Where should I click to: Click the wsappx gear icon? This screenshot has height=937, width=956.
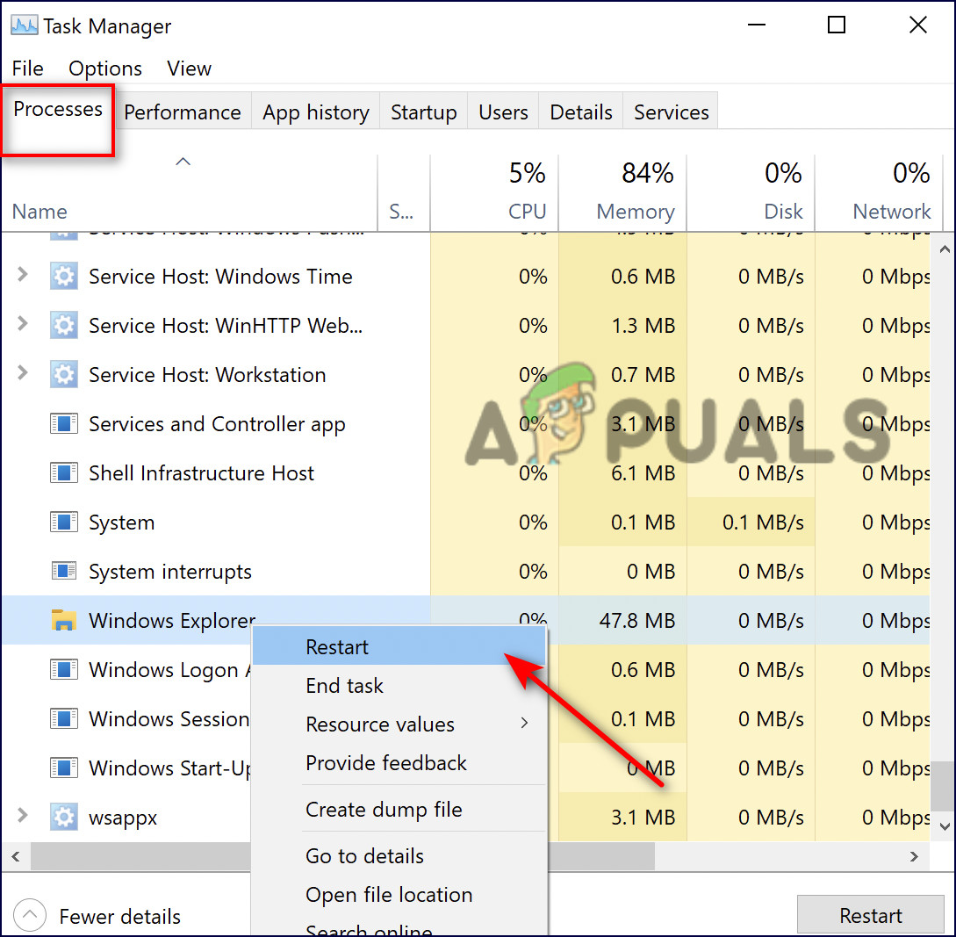pos(63,817)
